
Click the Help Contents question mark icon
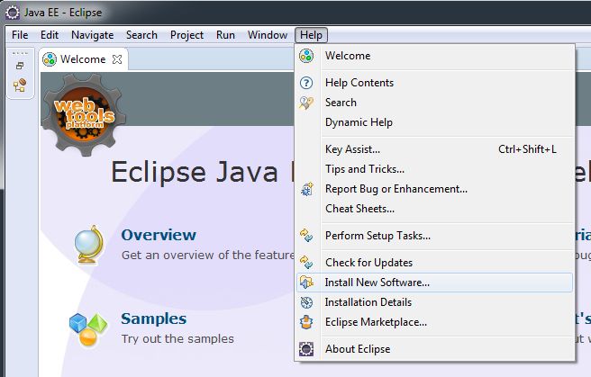(306, 83)
